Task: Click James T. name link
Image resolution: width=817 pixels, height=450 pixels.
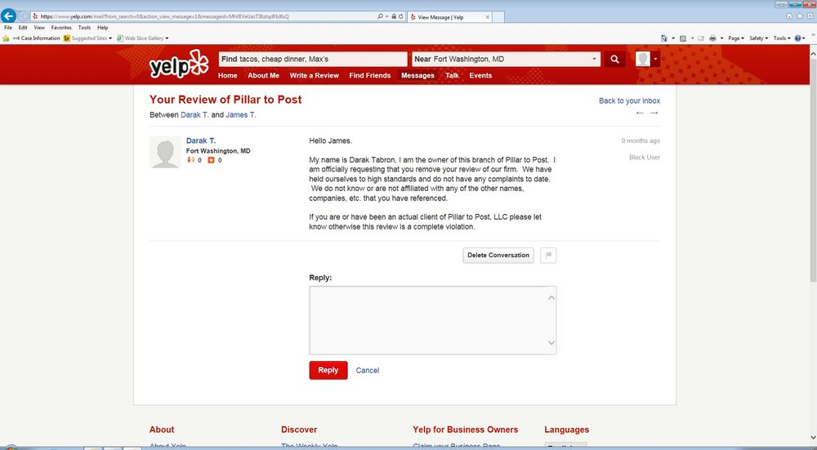Action: click(x=241, y=114)
